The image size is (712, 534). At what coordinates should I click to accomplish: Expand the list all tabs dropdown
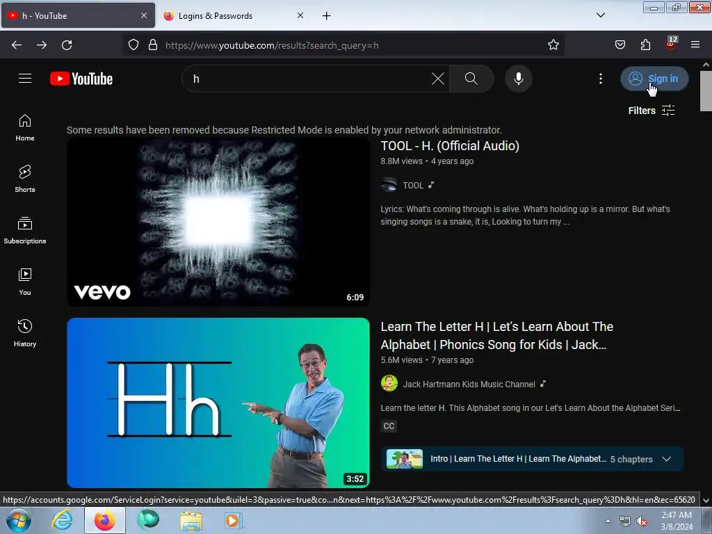(601, 15)
